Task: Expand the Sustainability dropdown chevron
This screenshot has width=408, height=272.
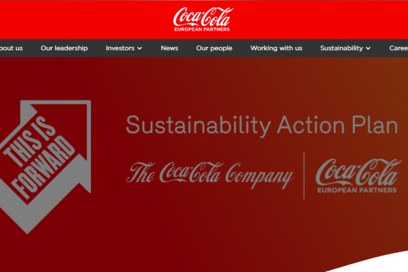Action: pos(368,48)
